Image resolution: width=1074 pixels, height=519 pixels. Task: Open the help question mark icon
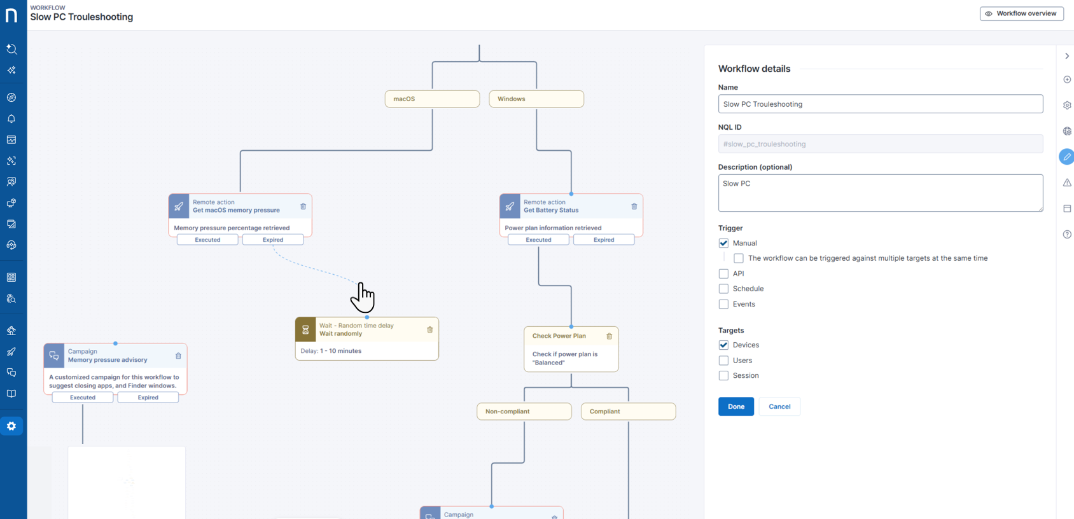(1067, 235)
